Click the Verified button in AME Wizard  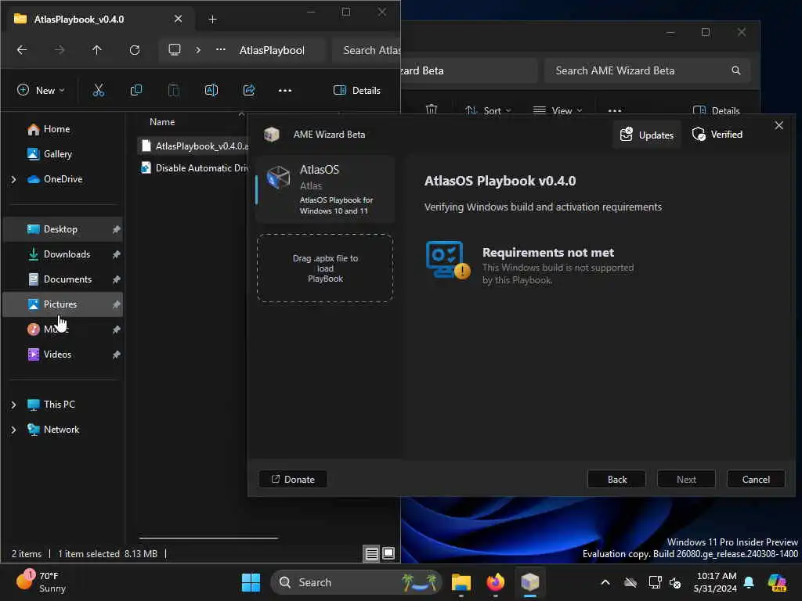pyautogui.click(x=717, y=135)
